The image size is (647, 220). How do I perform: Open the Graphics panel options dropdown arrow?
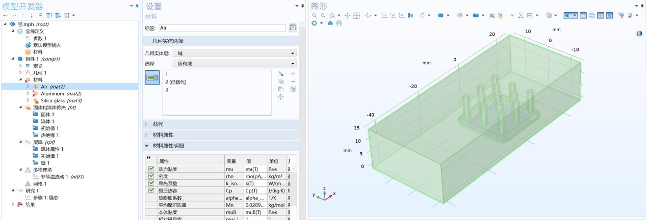coord(636,6)
